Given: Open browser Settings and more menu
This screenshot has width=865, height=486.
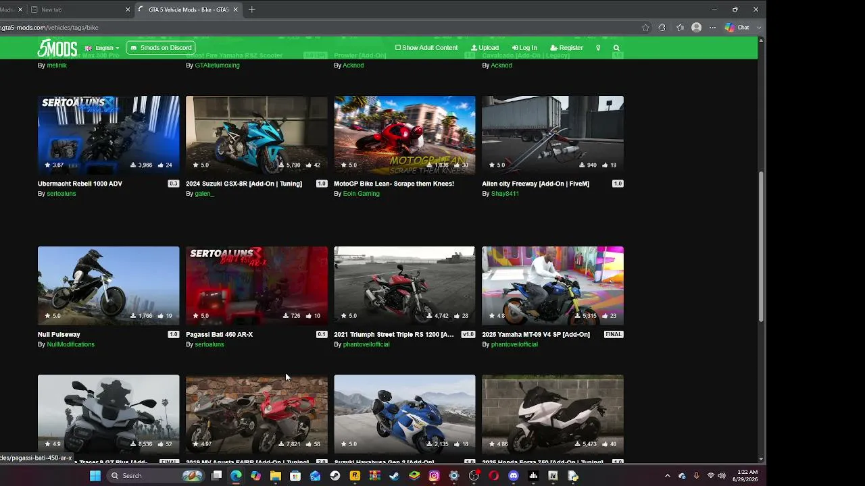Looking at the screenshot, I should pos(712,28).
